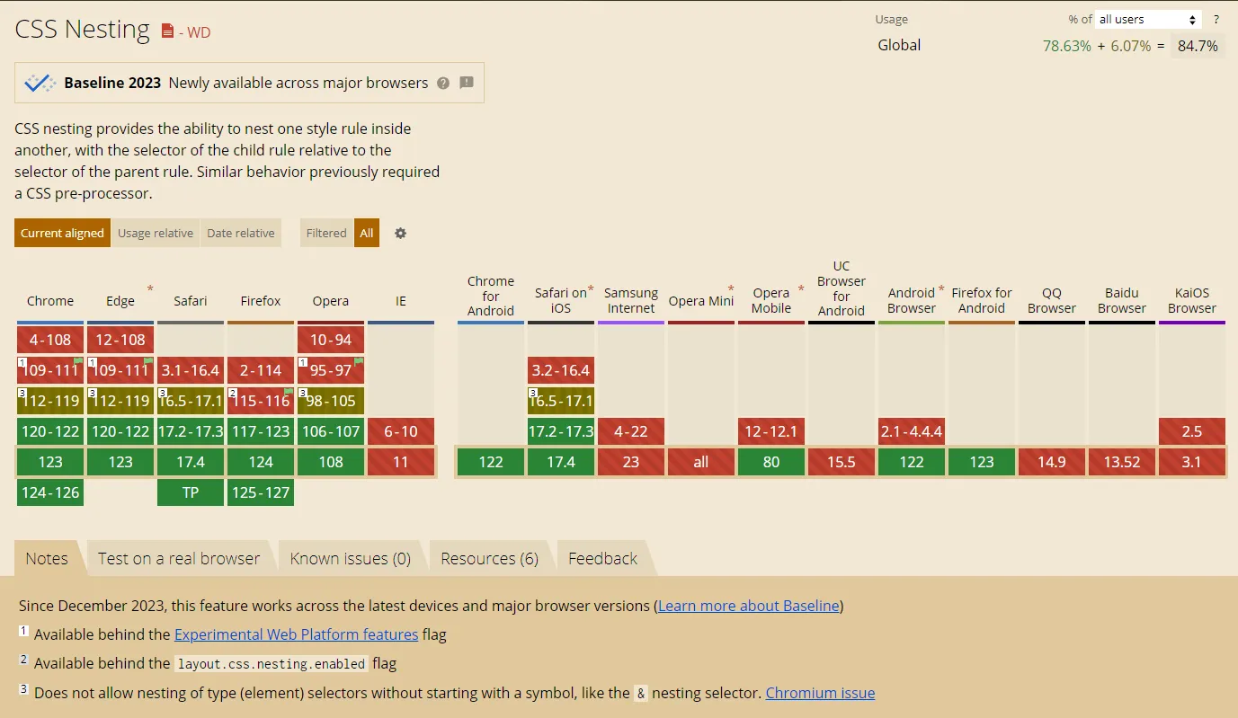Open the 'all users' usage dropdown
This screenshot has width=1238, height=718.
(x=1148, y=19)
